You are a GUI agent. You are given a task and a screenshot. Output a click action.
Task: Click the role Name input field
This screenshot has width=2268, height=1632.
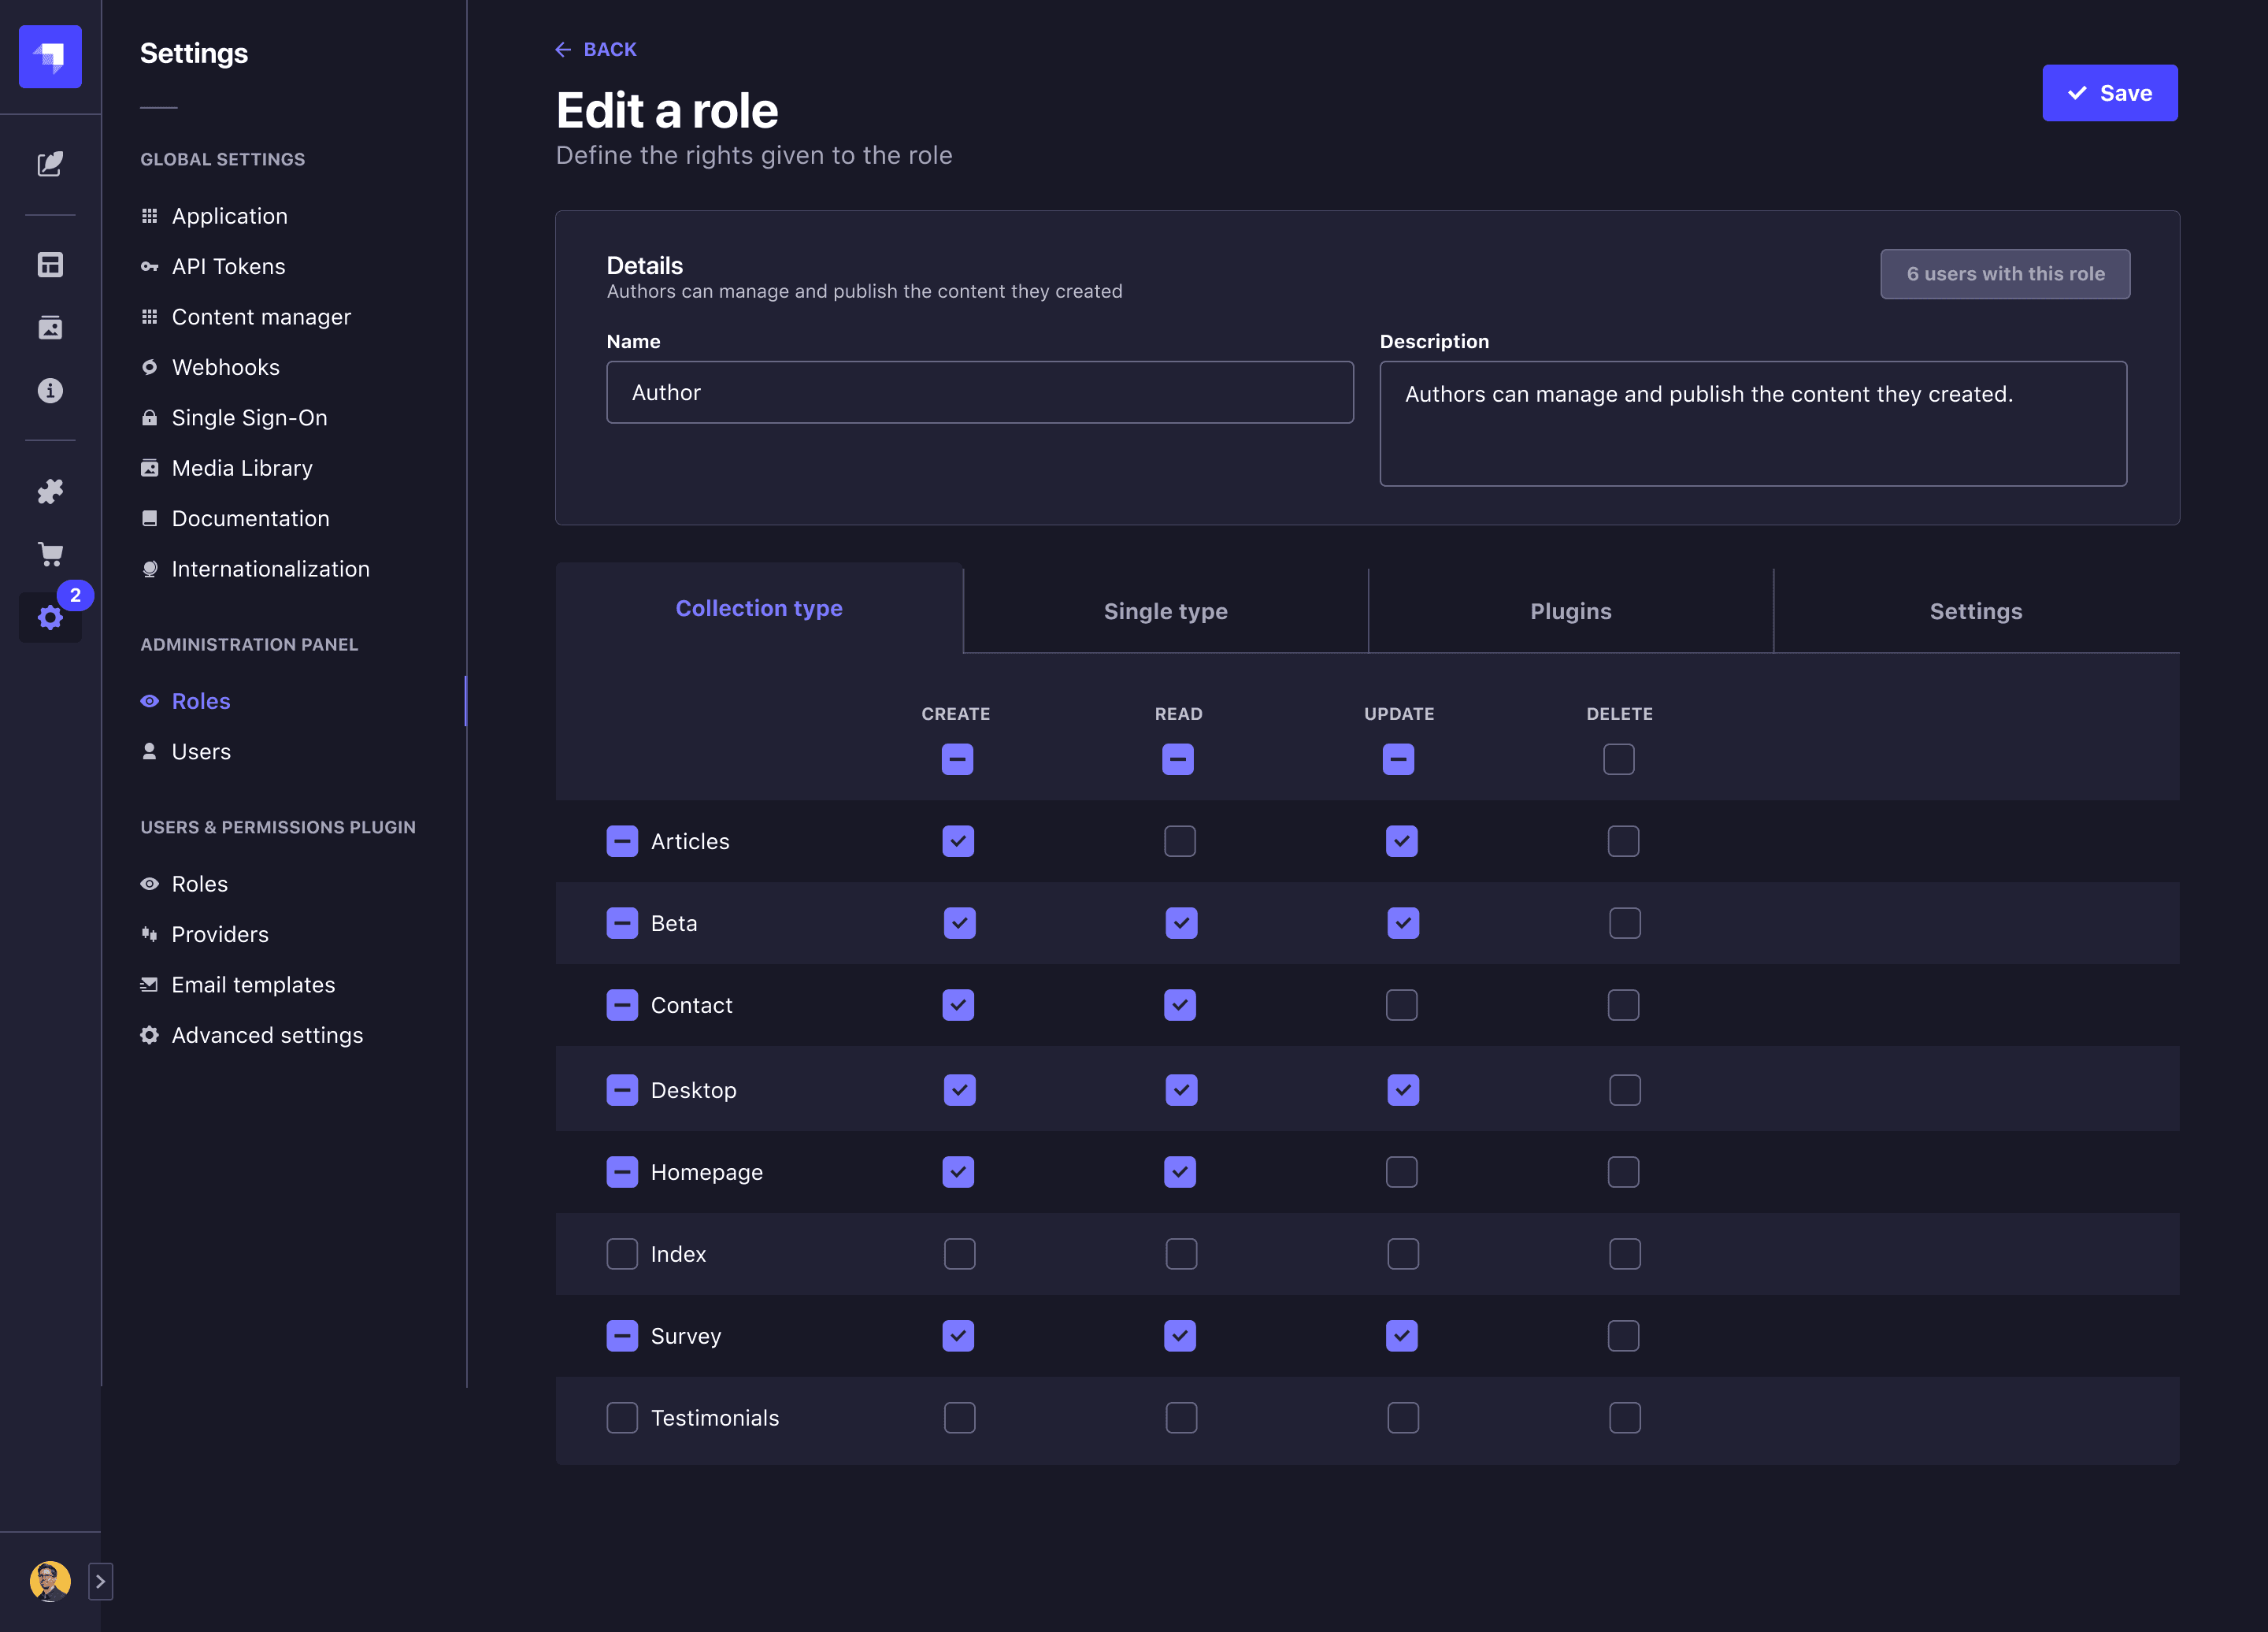(x=979, y=392)
